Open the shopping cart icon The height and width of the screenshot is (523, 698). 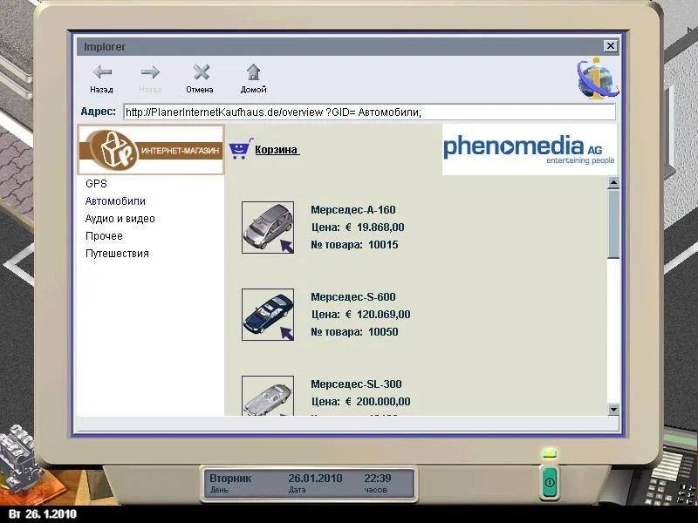point(240,150)
